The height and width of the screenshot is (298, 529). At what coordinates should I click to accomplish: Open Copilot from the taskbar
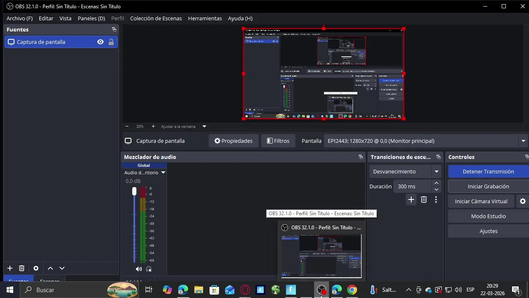167,290
